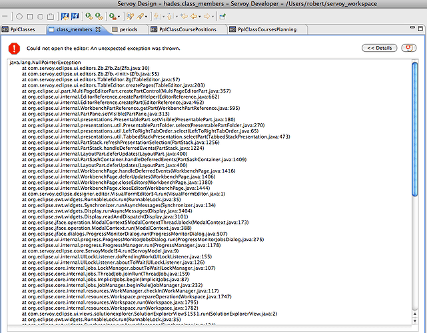Jump to last edit location
Viewport: 427px width, 333px height.
(185, 17)
